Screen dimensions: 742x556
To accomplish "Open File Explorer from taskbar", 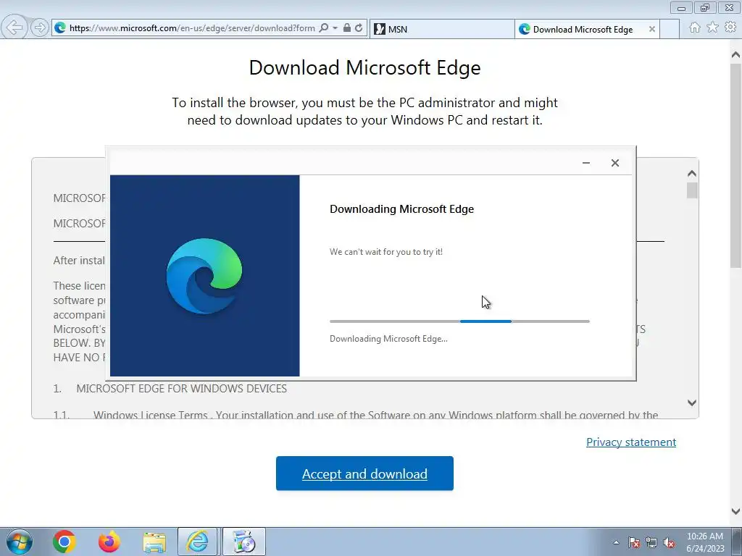I will pyautogui.click(x=154, y=542).
